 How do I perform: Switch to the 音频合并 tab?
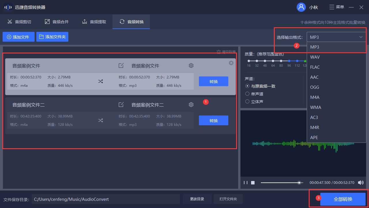(57, 22)
